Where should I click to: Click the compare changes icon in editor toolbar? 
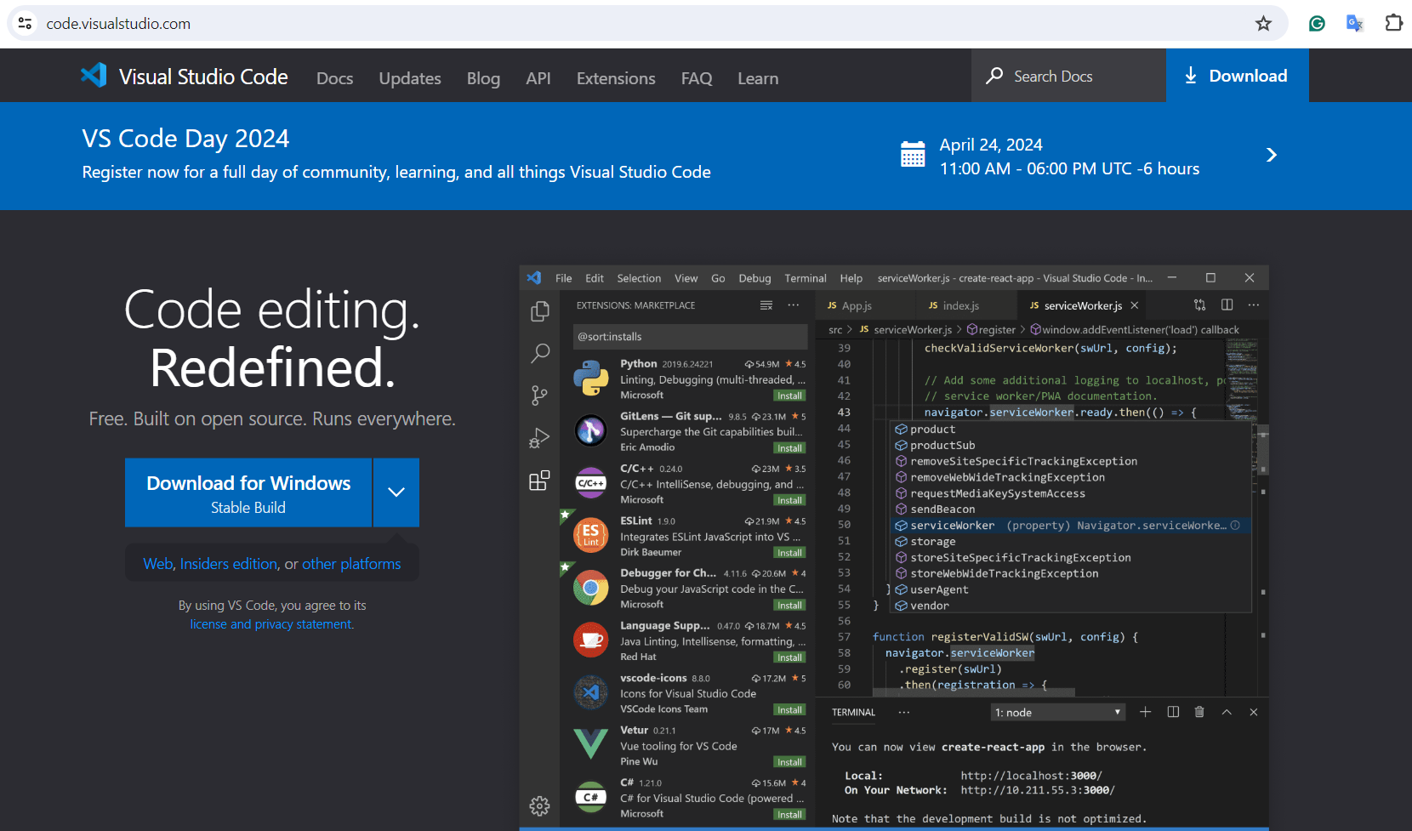pos(1199,305)
